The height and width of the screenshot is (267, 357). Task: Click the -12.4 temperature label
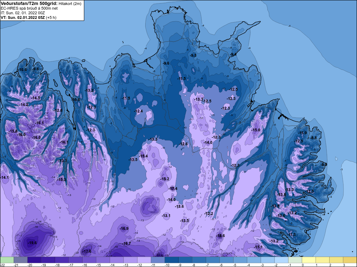139,111
